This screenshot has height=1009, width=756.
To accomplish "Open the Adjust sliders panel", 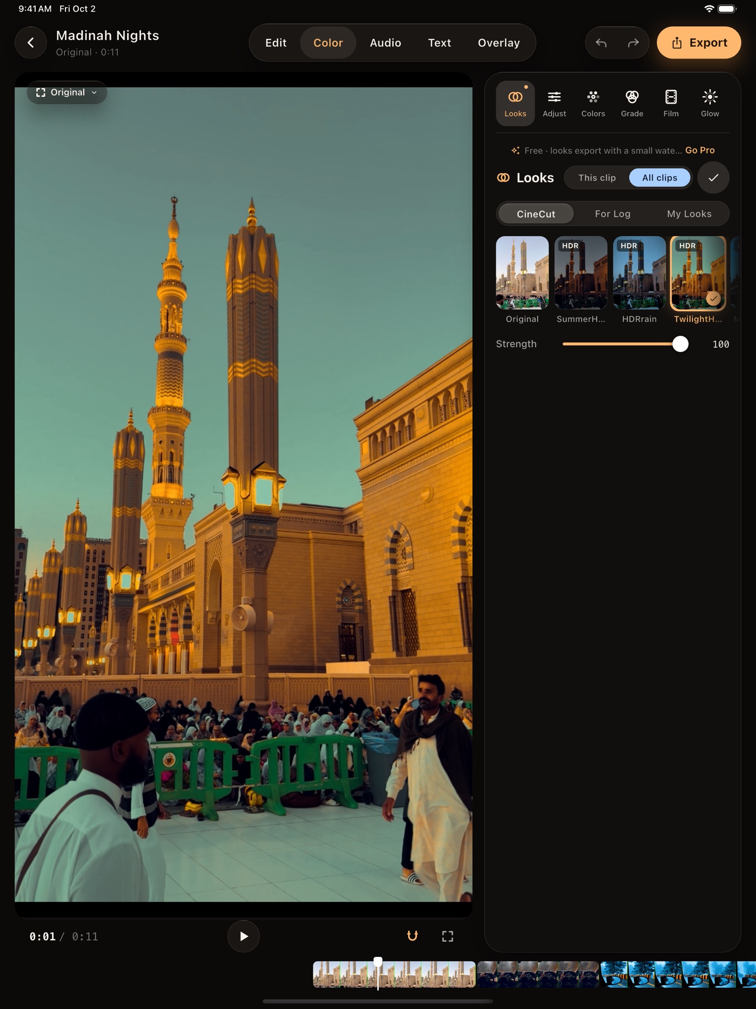I will point(554,103).
